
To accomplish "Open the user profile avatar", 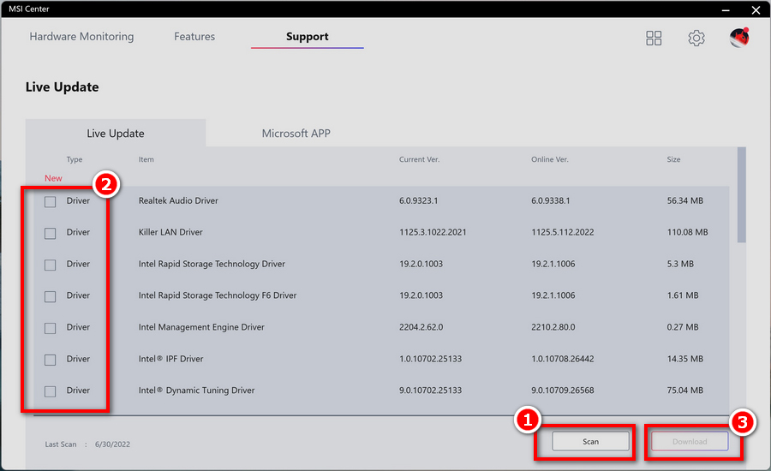I will pyautogui.click(x=739, y=38).
